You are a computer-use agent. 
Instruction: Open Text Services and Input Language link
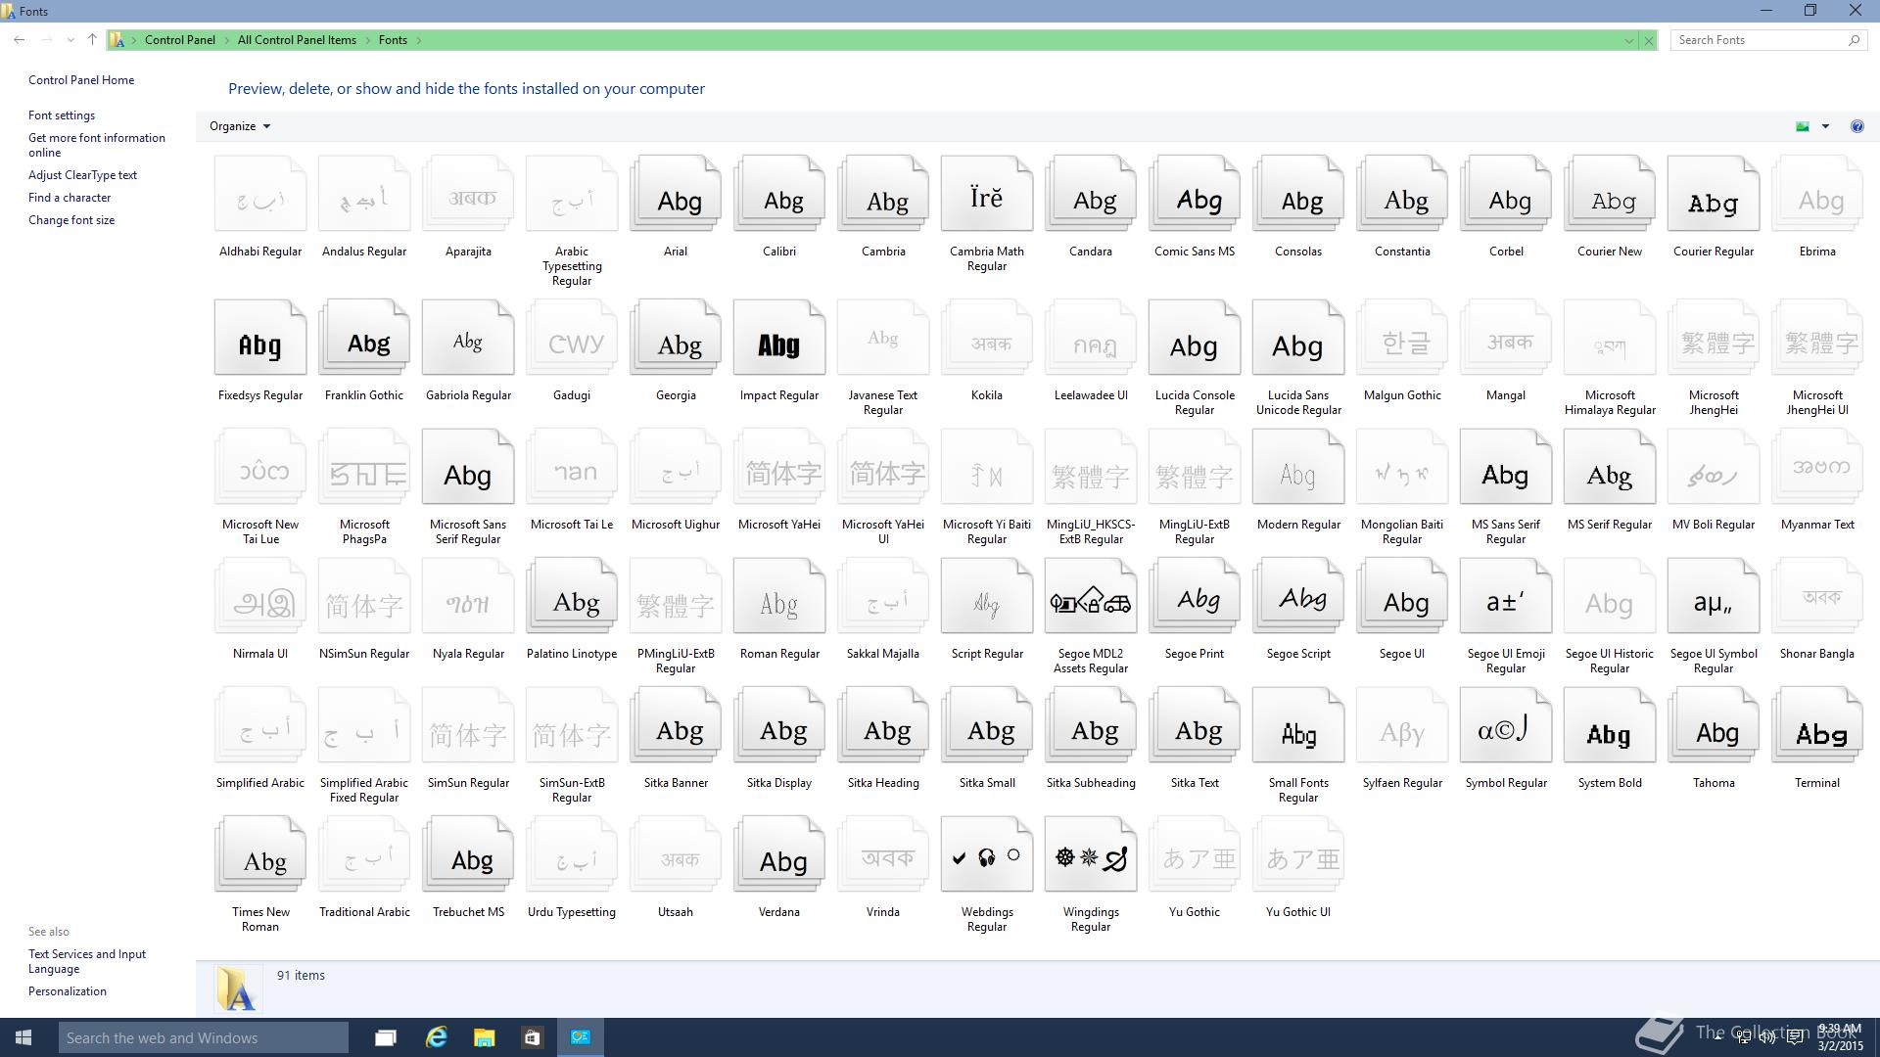[87, 961]
